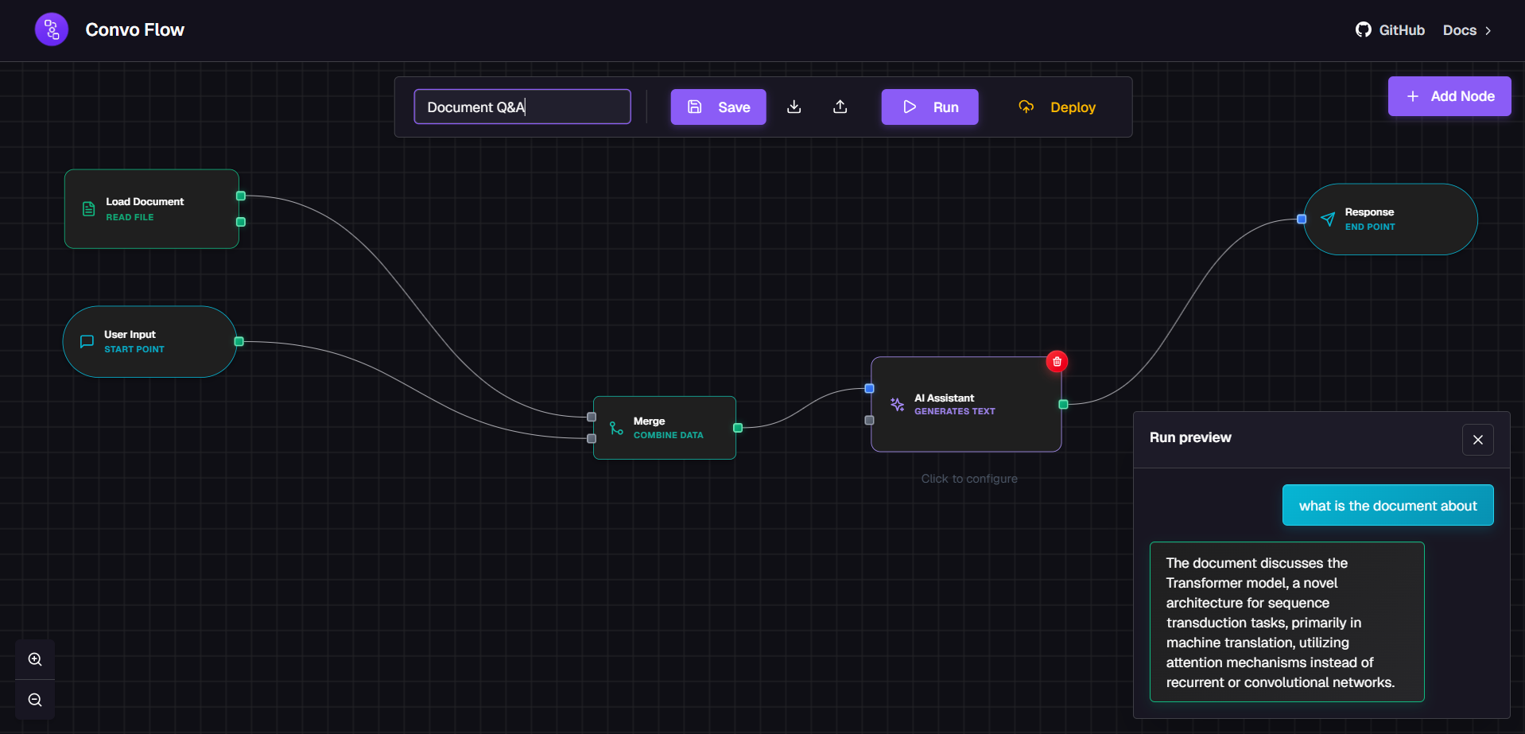This screenshot has height=734, width=1525.
Task: Click the Response paper plane icon
Action: click(x=1328, y=219)
